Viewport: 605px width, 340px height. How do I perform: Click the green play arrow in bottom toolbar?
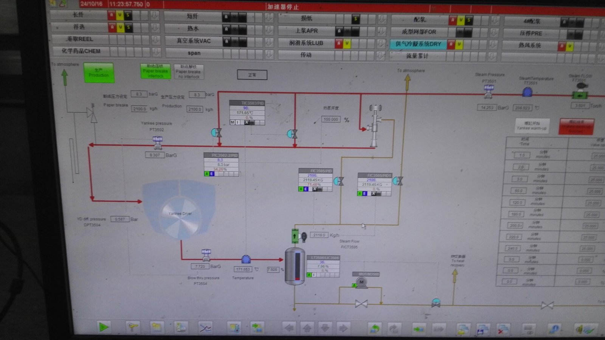(103, 327)
